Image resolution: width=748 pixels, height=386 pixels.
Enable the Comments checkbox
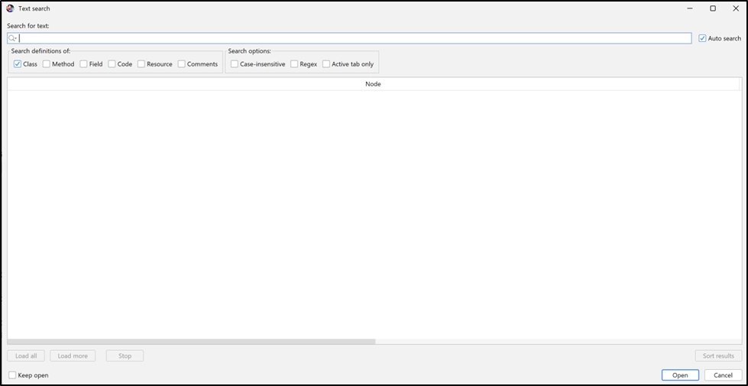[182, 64]
